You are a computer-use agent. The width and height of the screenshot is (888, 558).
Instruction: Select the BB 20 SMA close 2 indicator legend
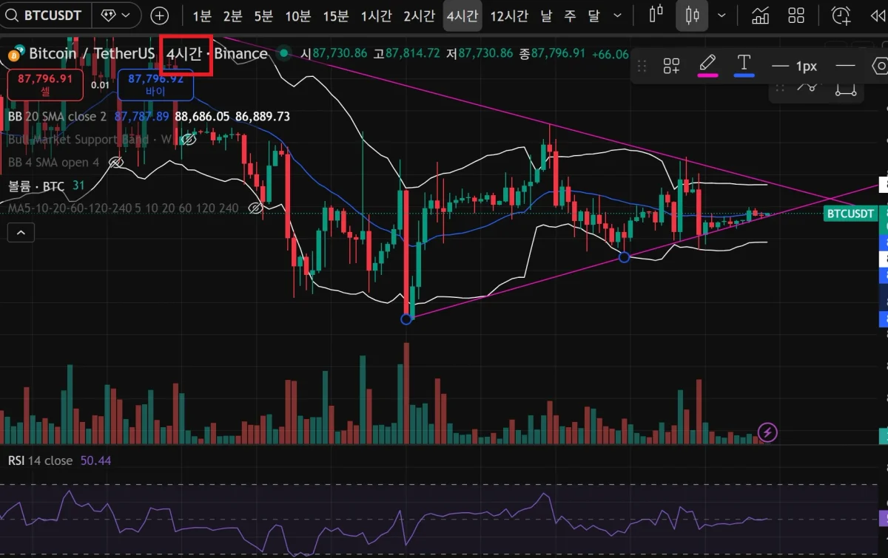pos(57,117)
